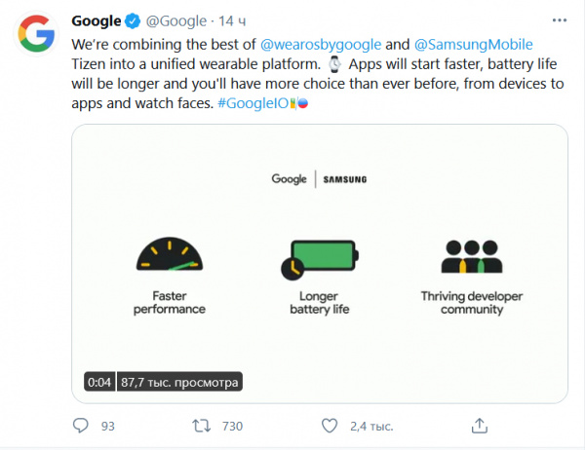Click the Google profile avatar logo
This screenshot has width=585, height=450.
click(x=37, y=38)
